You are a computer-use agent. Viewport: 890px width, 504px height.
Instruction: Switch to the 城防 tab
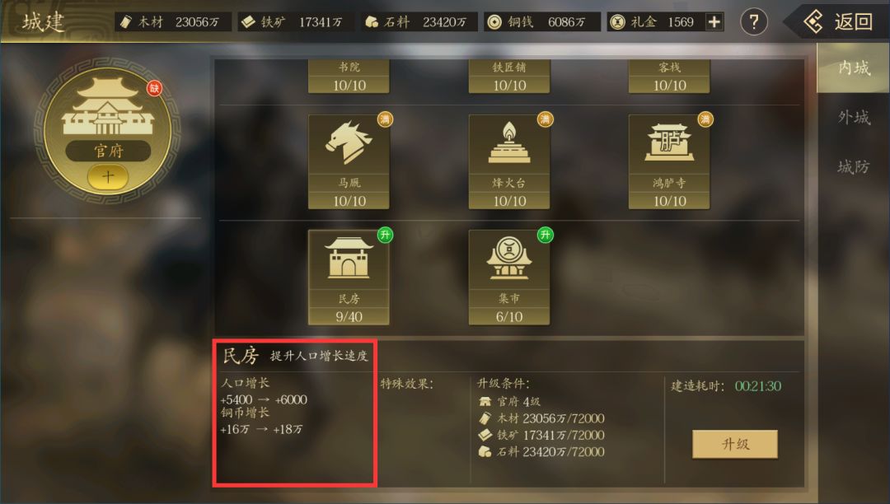(853, 166)
